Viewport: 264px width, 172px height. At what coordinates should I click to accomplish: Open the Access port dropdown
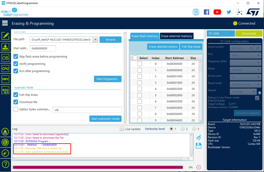(245, 77)
